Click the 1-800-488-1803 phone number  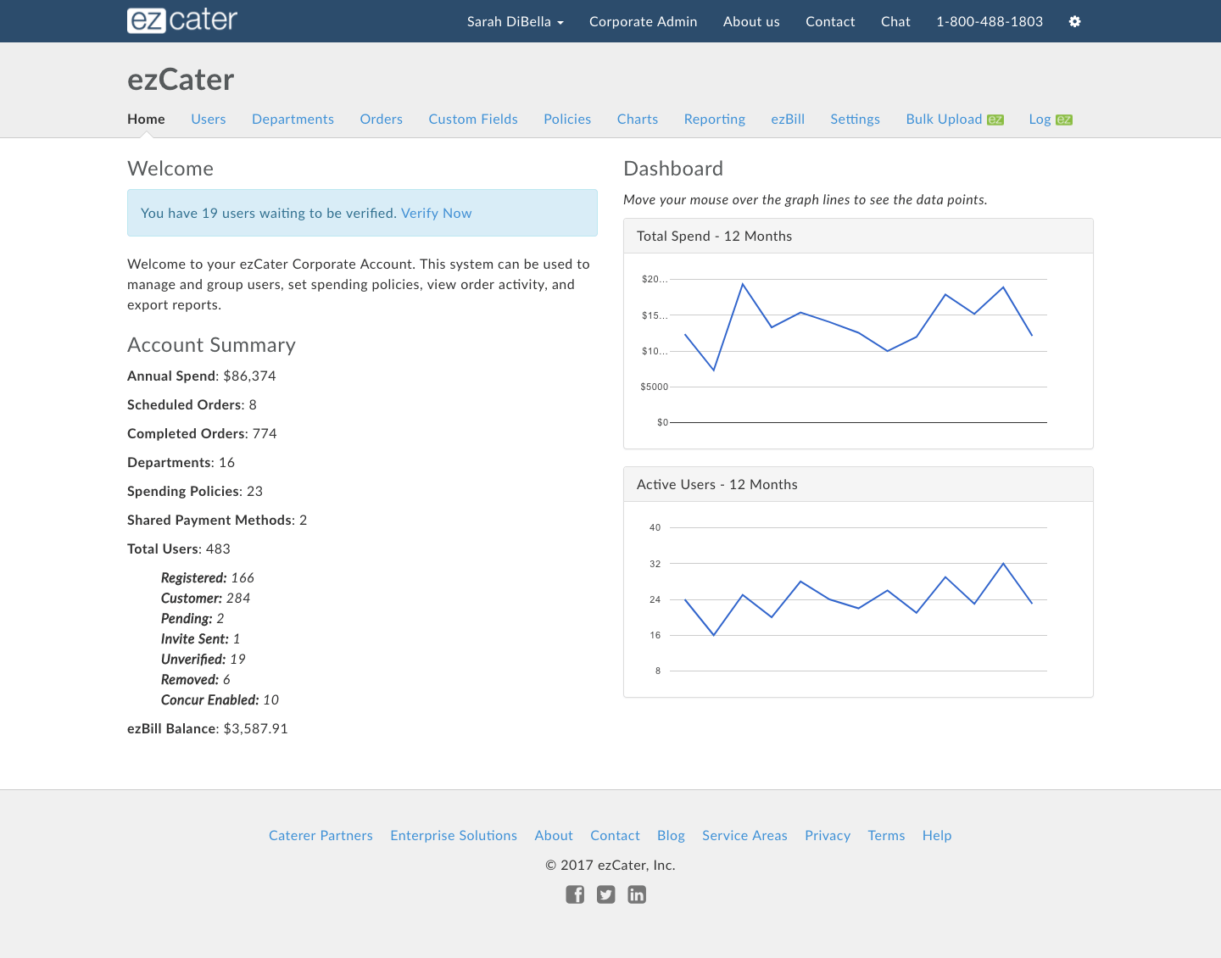pyautogui.click(x=990, y=22)
